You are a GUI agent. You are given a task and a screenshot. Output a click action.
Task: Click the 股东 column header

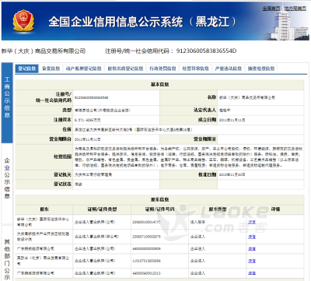(x=44, y=209)
